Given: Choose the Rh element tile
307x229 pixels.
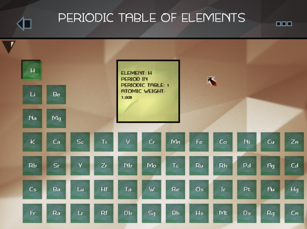Looking at the screenshot, I should click(223, 166).
